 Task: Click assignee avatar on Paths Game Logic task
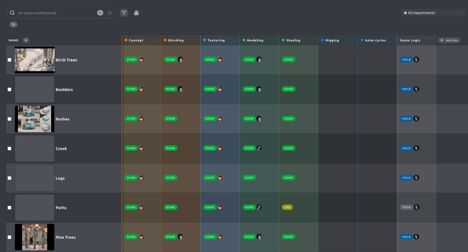click(x=416, y=207)
